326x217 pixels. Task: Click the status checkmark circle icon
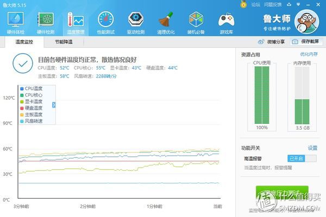click(23, 63)
